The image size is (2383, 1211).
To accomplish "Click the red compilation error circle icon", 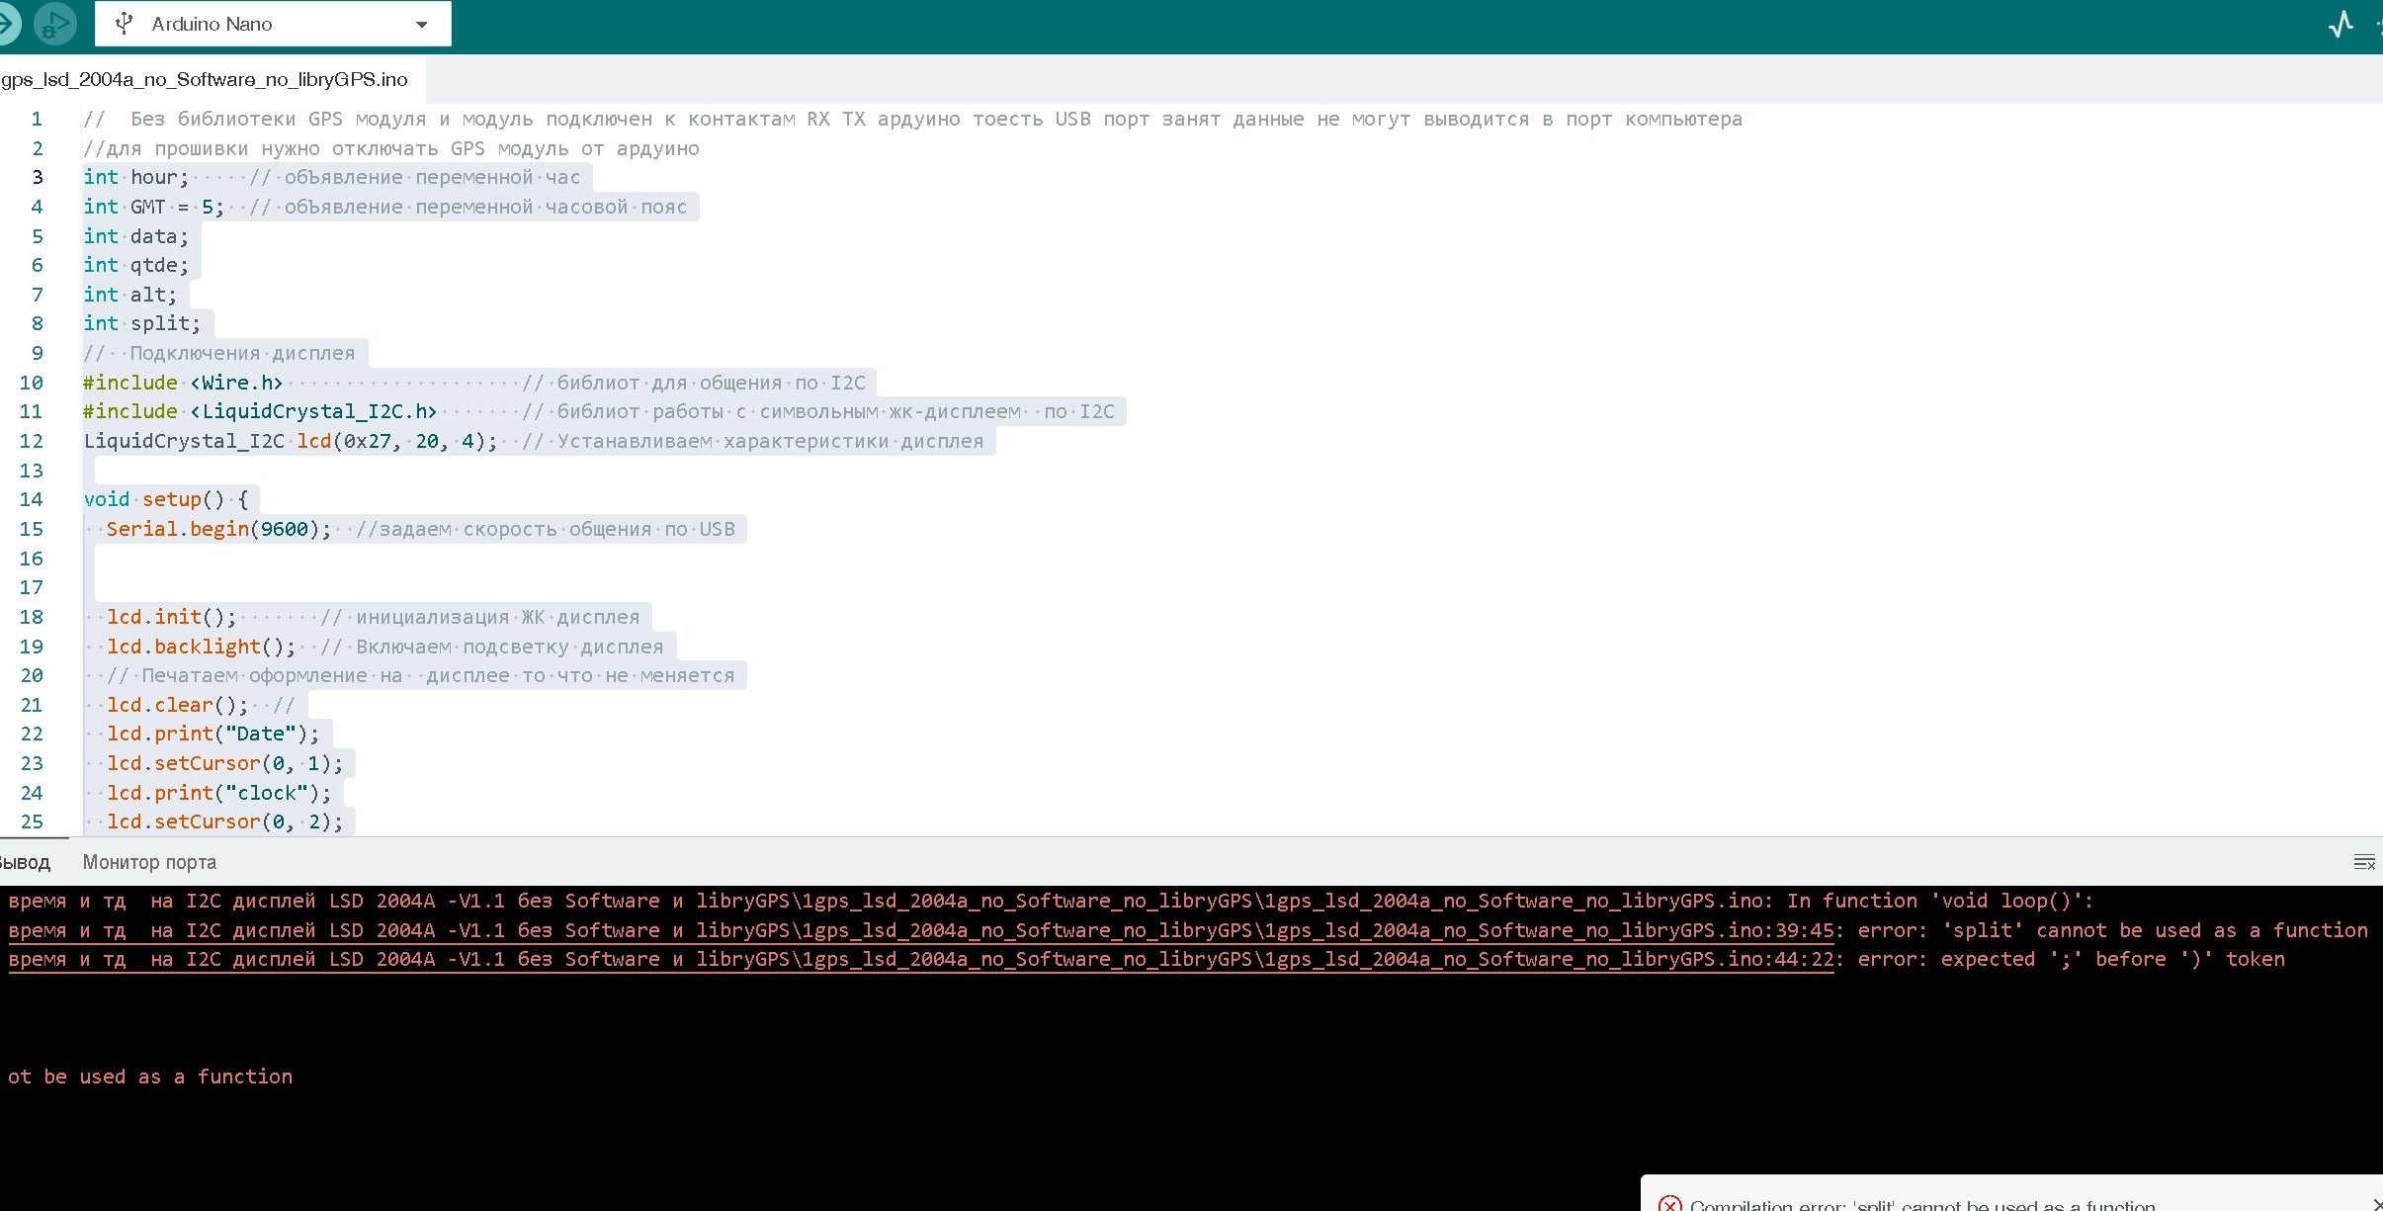I will [1669, 1203].
